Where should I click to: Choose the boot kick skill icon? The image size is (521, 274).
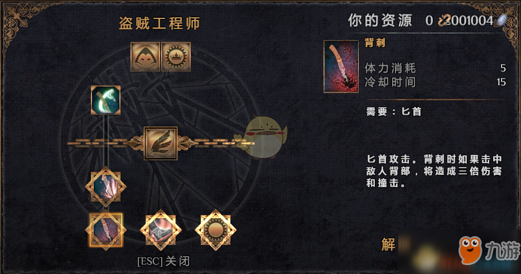click(161, 230)
